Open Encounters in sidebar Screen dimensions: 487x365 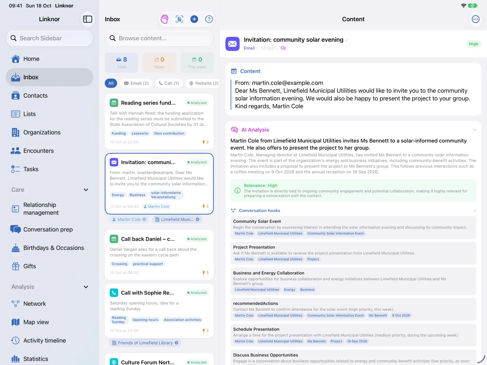[49, 151]
